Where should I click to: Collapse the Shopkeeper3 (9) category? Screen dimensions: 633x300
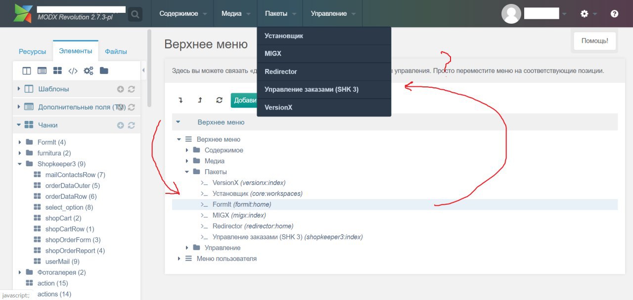pyautogui.click(x=19, y=164)
